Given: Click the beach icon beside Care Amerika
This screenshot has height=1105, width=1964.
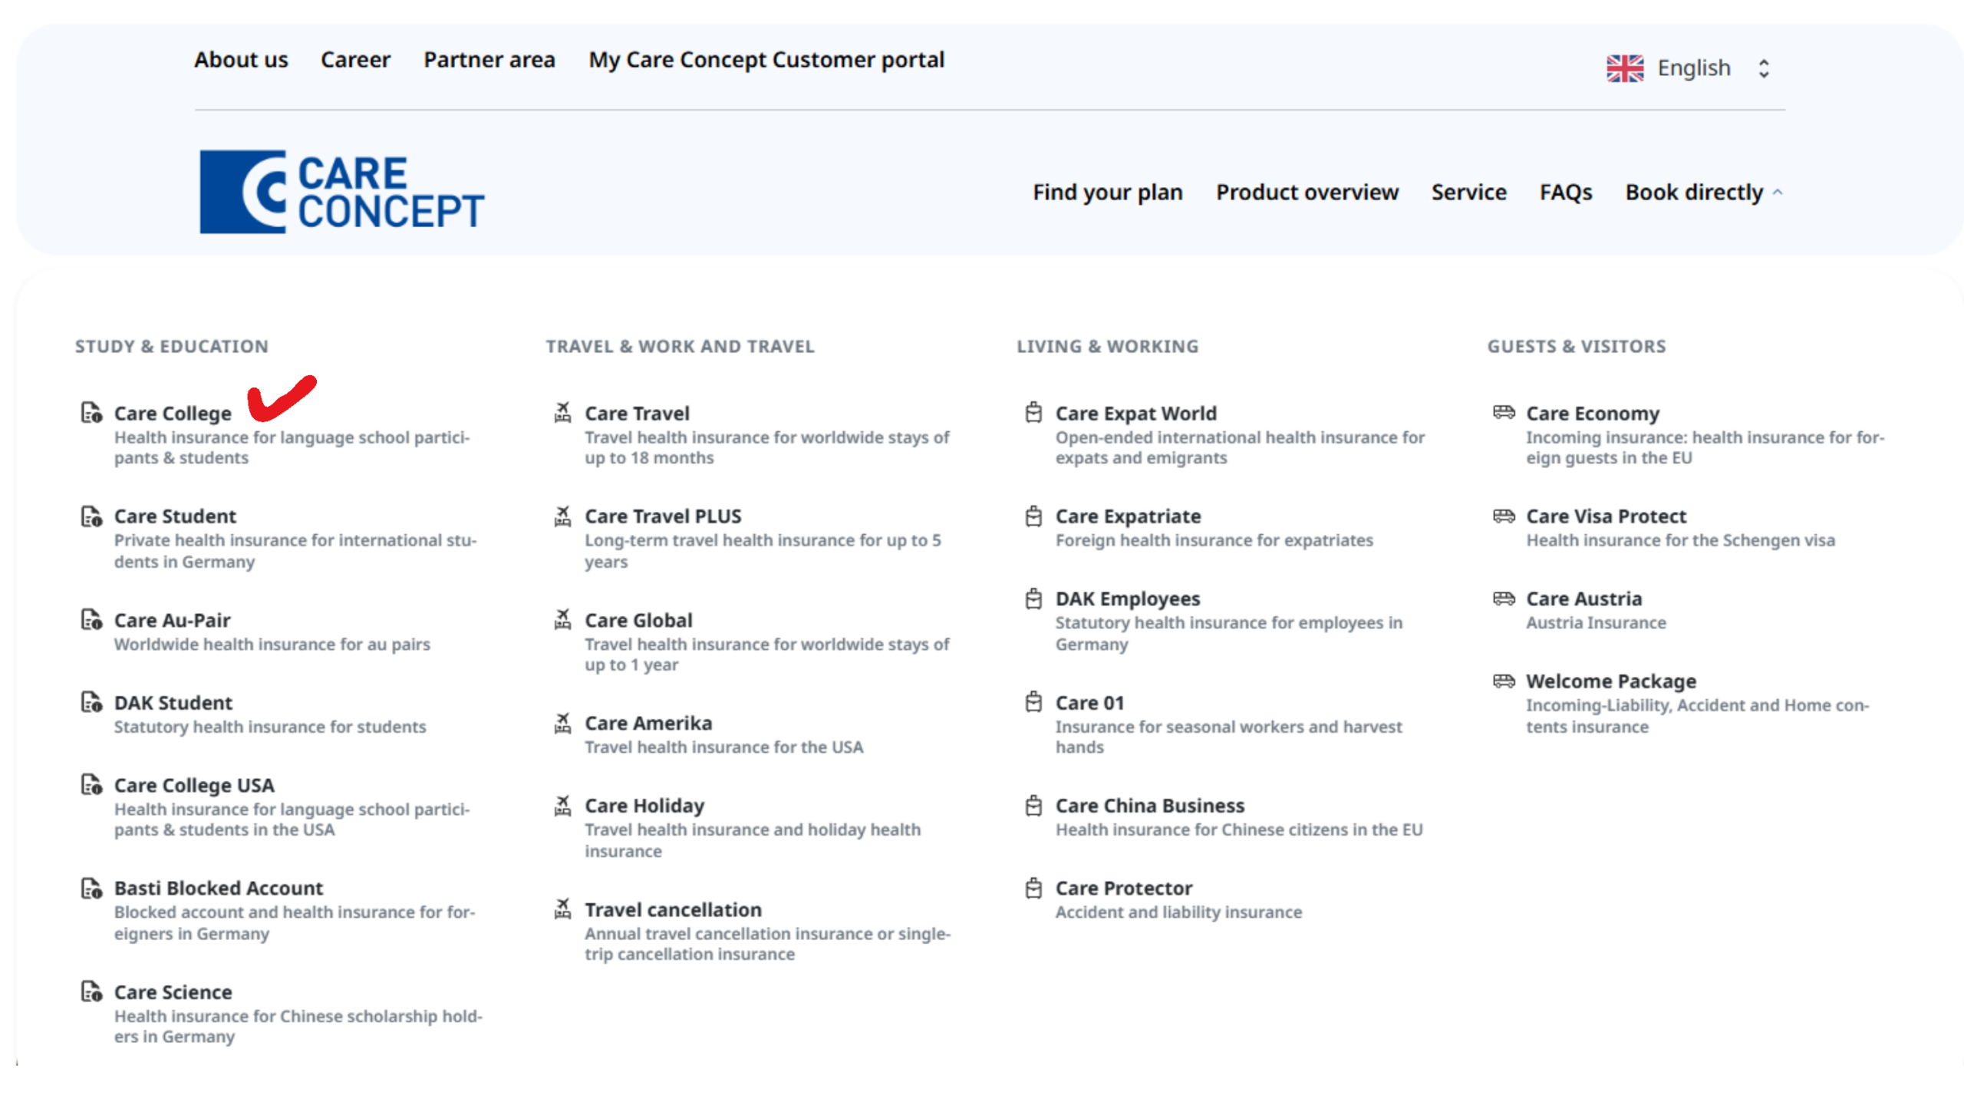Looking at the screenshot, I should (x=562, y=724).
